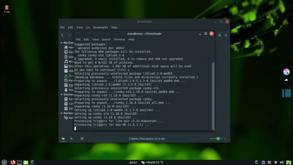Open the device drive starting with 129
Image resolution: width=293 pixels, height=165 pixels.
pyautogui.click(x=69, y=104)
